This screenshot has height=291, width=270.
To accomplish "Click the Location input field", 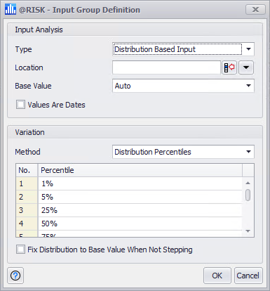I will [166, 67].
